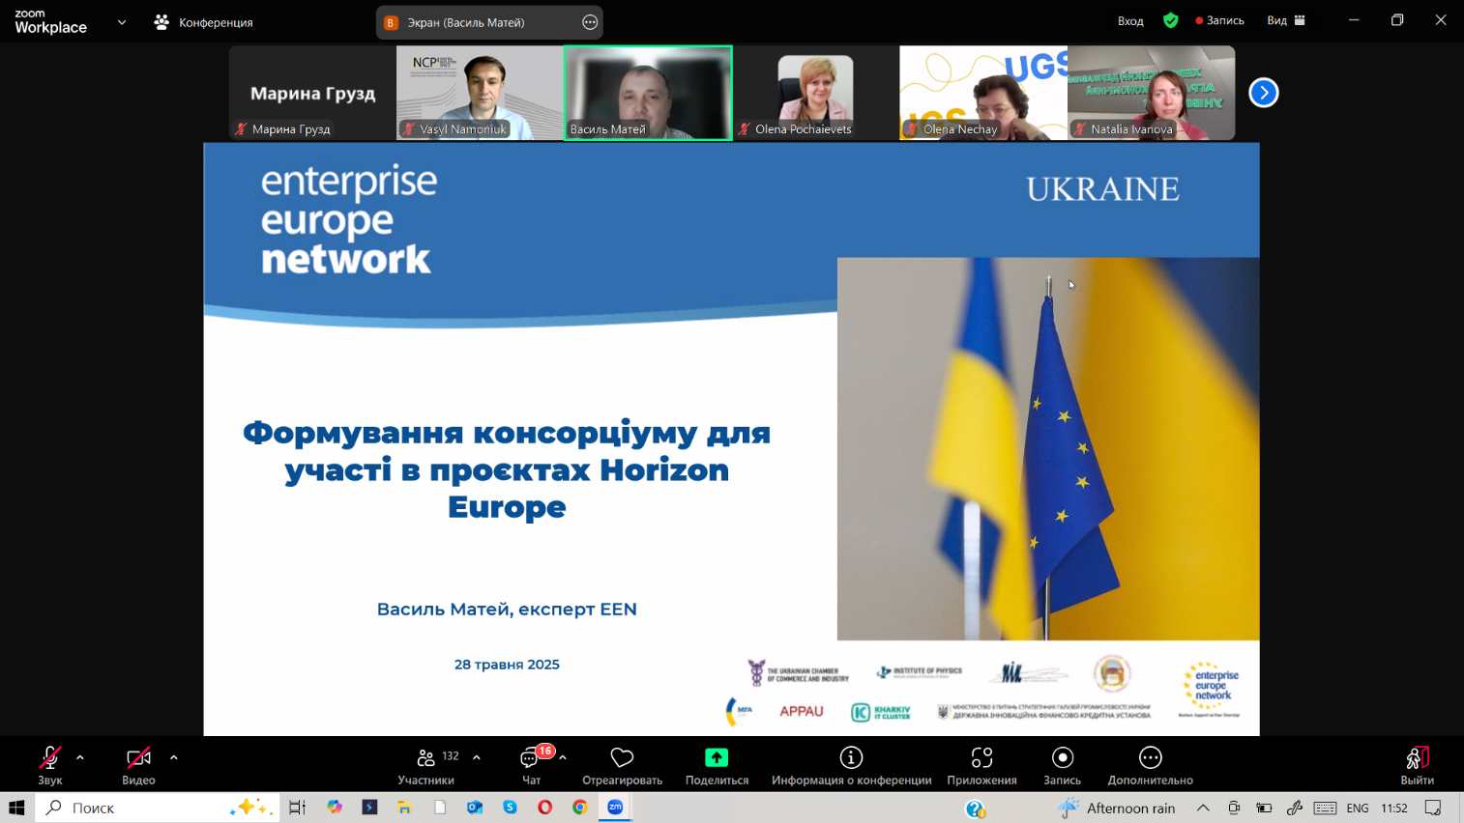The height and width of the screenshot is (823, 1464).
Task: Open the touch keyboard tray icon
Action: 1326,808
